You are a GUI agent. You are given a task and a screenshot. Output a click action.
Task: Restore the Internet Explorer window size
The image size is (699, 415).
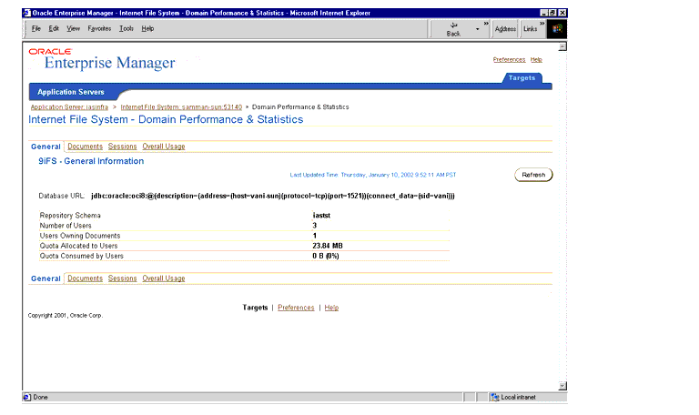coord(552,13)
